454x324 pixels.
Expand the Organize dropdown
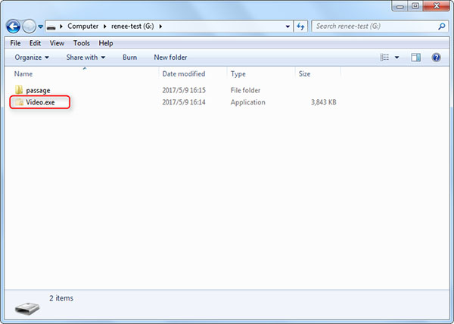click(x=32, y=58)
